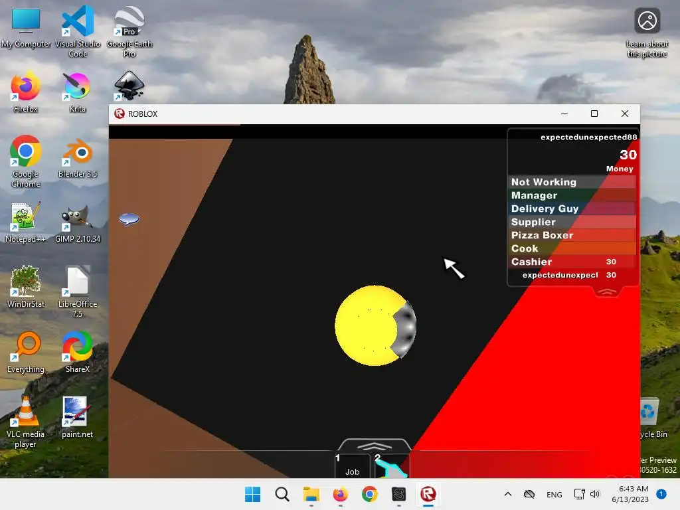
Task: Open the black S app on taskbar
Action: point(398,494)
